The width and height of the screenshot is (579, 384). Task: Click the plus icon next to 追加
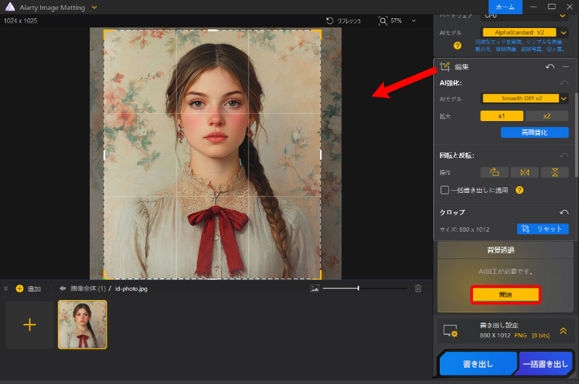20,288
